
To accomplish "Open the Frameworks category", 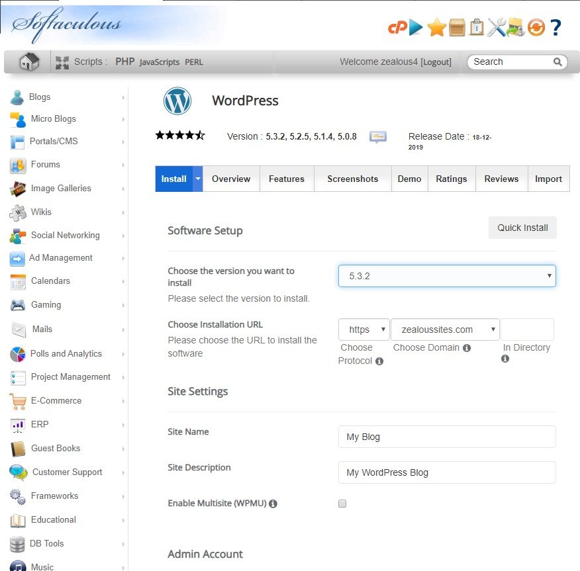I will 55,496.
